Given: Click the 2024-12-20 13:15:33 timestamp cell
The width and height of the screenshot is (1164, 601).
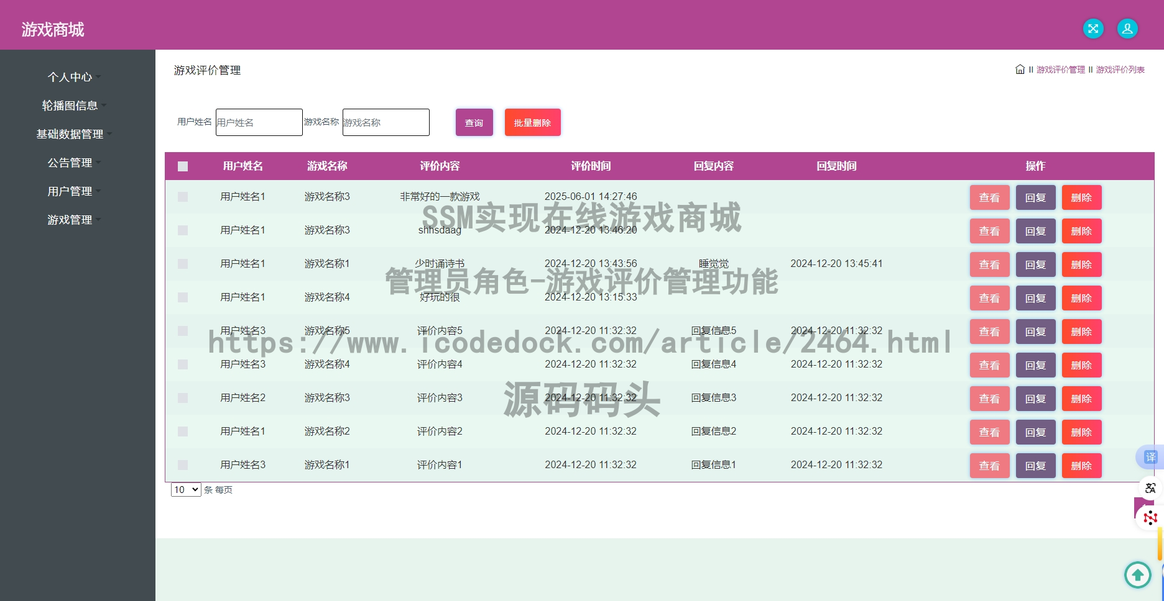Looking at the screenshot, I should (591, 297).
